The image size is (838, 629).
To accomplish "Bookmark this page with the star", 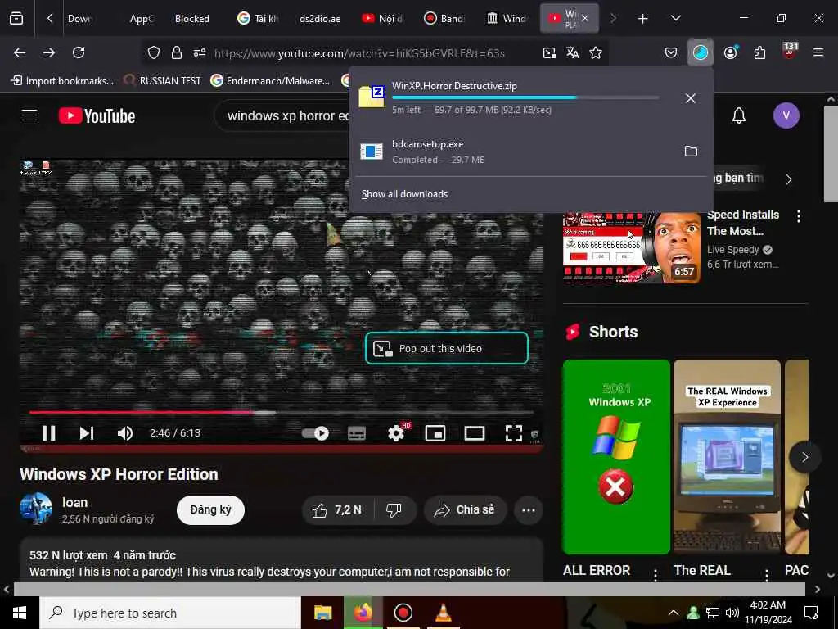I will (x=596, y=52).
